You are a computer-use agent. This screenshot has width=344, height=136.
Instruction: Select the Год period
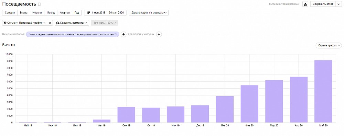tap(77, 13)
